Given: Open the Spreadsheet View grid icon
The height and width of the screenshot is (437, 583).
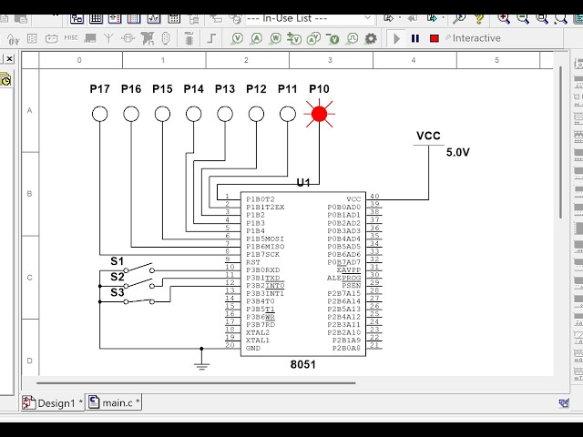Looking at the screenshot, I should [97, 18].
